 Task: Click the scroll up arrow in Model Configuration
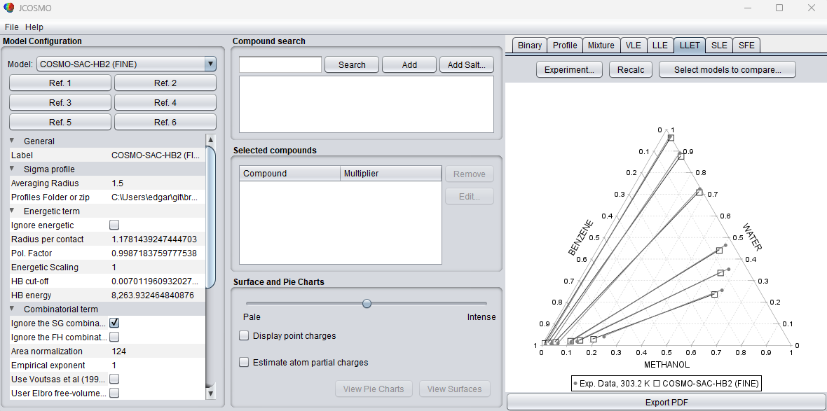tap(210, 139)
